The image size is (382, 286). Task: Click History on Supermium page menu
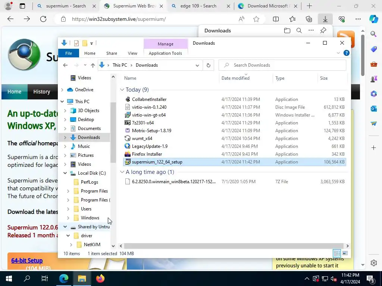42,92
